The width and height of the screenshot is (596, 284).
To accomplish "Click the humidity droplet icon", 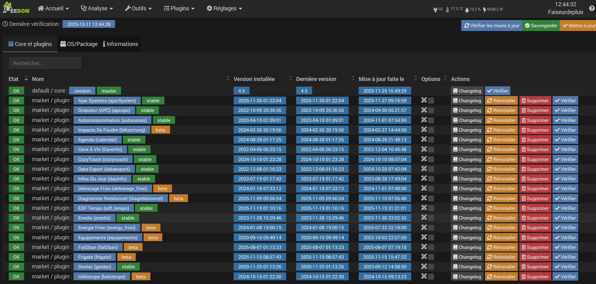I will (x=467, y=10).
